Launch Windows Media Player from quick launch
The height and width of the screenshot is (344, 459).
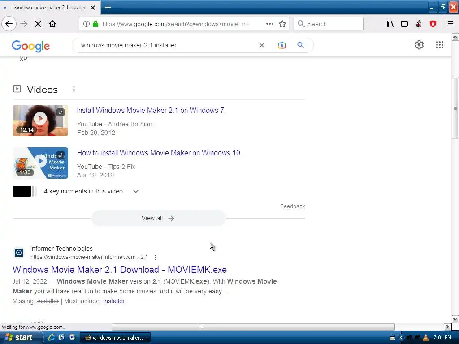tap(72, 337)
